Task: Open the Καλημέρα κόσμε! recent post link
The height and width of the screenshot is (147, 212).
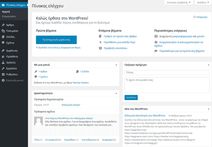Action: point(71,105)
